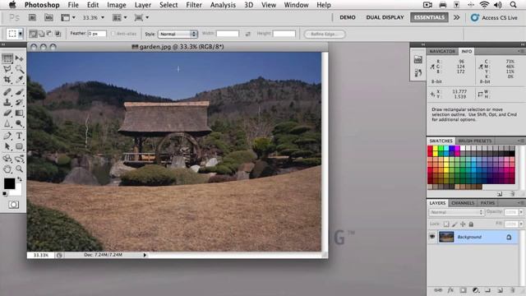Switch to the DUAL DISPLAY workspace
The width and height of the screenshot is (526, 296).
(385, 17)
